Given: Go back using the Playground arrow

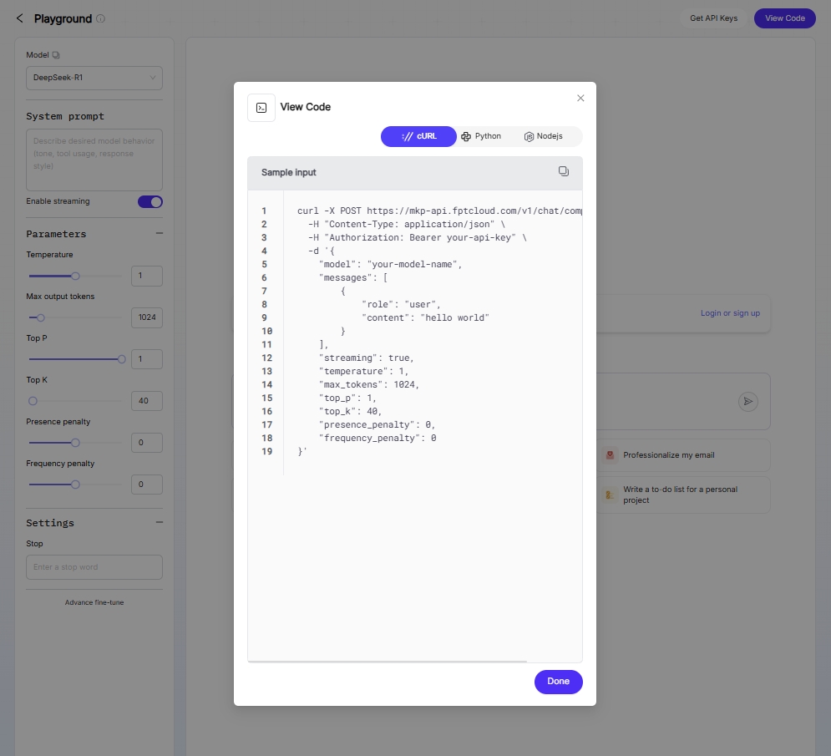Looking at the screenshot, I should 20,18.
